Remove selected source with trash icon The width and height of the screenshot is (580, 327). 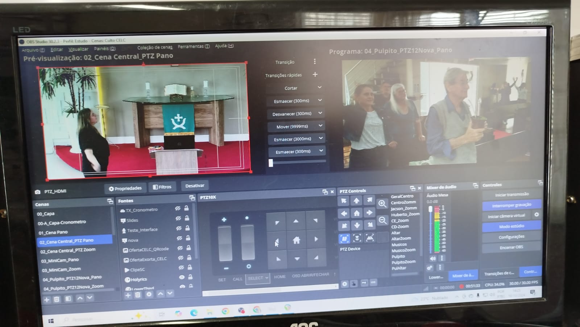[138, 295]
